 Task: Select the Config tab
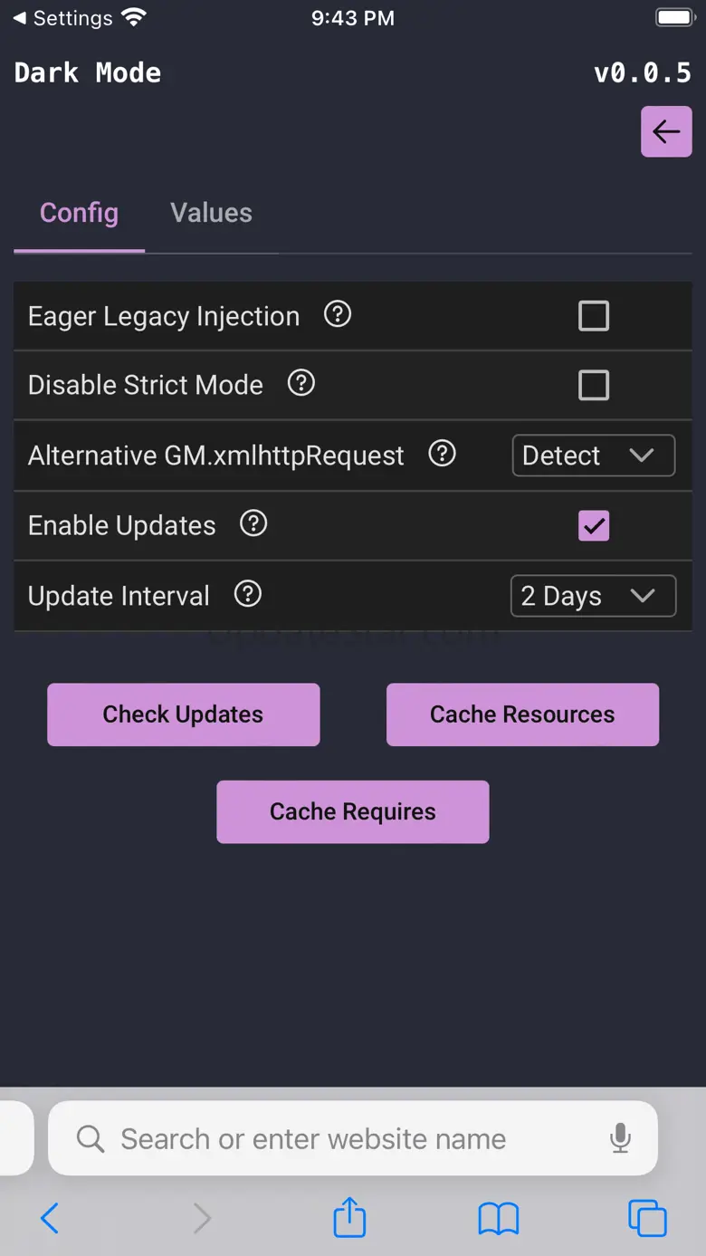[79, 213]
